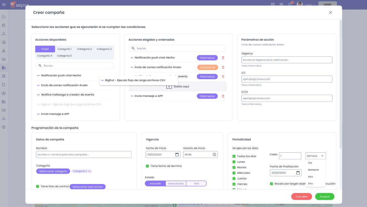Toggle Tiene fecha de término checkbox
The height and width of the screenshot is (207, 367).
147,166
